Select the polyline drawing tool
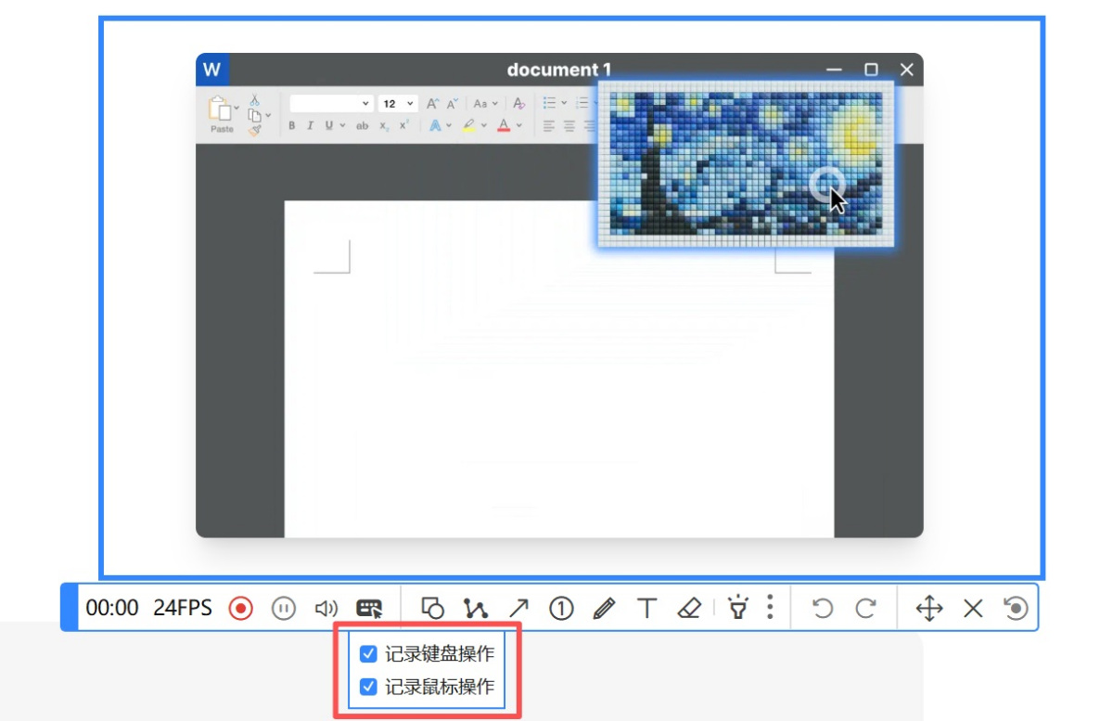Viewport: 1113px width, 721px height. [476, 609]
